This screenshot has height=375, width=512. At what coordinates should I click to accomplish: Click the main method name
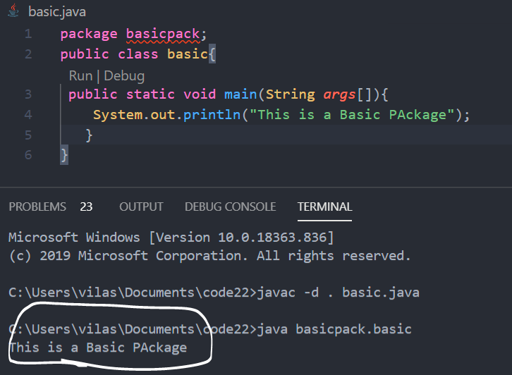coord(240,94)
